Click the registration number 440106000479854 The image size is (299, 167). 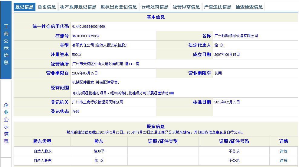86,36
